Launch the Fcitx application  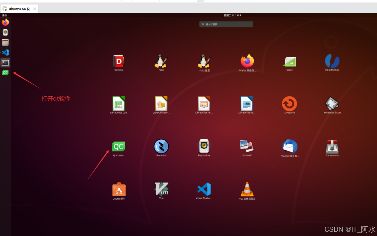click(x=161, y=61)
